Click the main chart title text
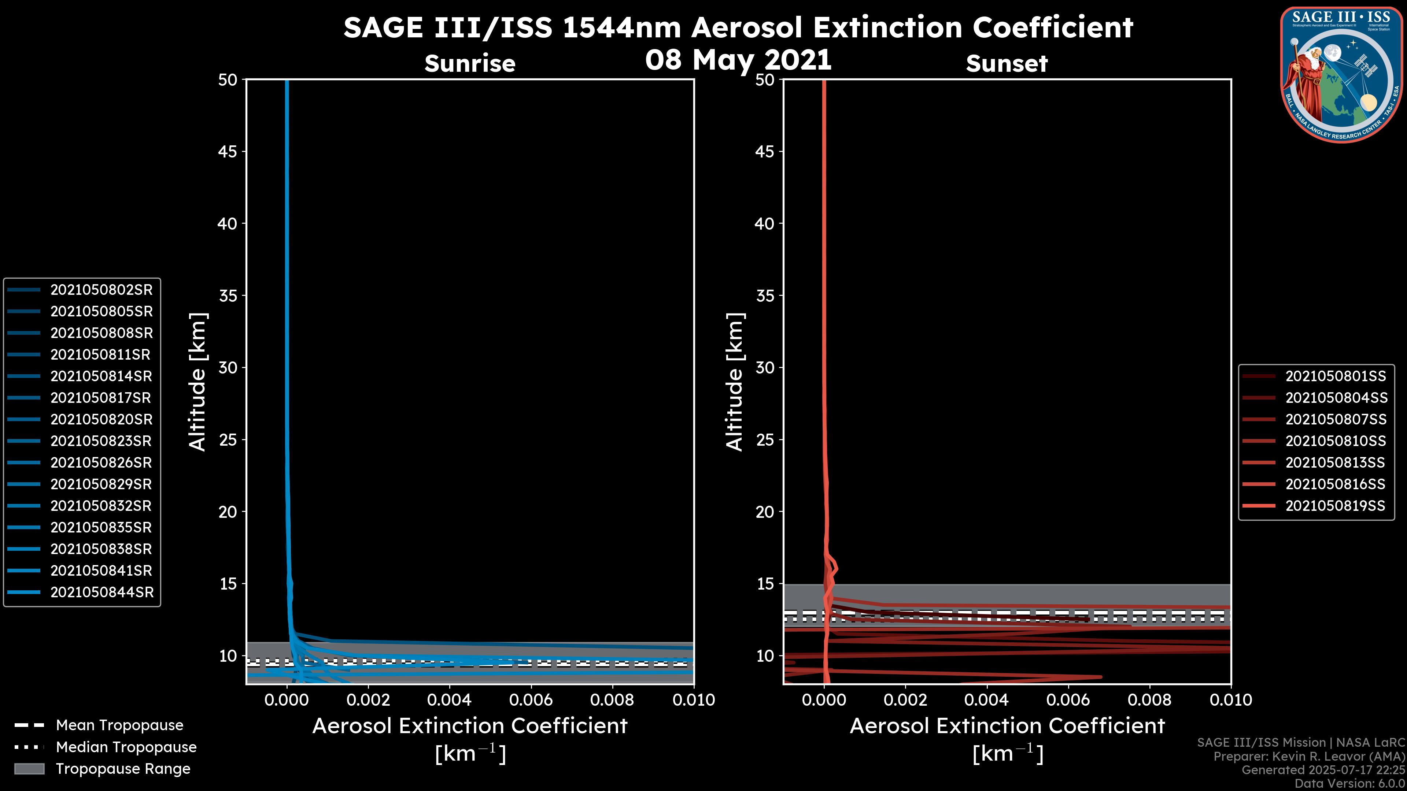The image size is (1407, 791). (x=738, y=27)
